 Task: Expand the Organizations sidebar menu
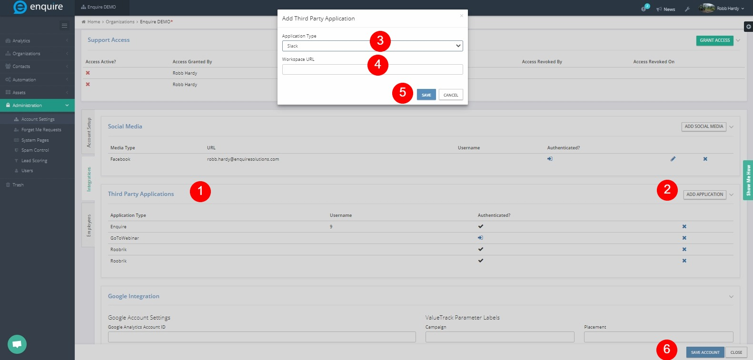click(37, 54)
